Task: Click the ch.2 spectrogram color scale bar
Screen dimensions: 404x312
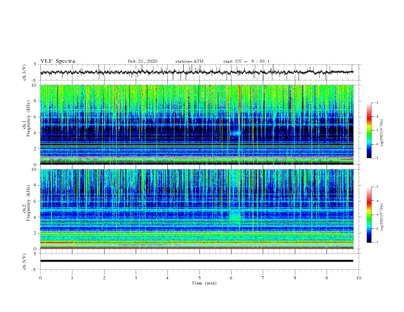Action: 369,215
